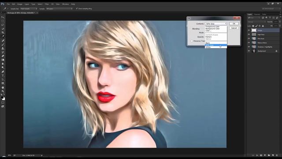Select the Path Selection tool
Viewport: 282px width, 159px height.
(x=3, y=79)
